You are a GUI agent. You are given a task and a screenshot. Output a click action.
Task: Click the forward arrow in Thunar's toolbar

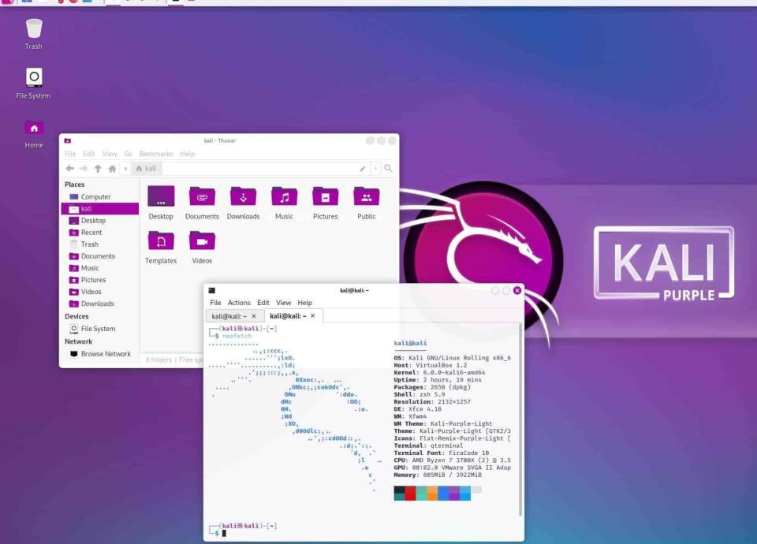(x=84, y=169)
